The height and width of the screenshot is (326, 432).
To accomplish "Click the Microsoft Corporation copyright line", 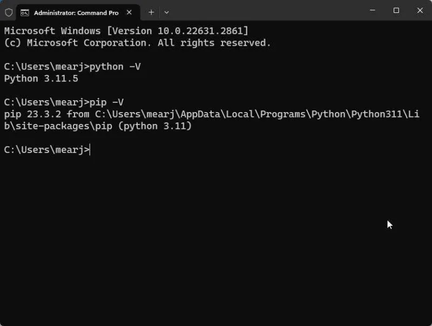I will coord(137,43).
